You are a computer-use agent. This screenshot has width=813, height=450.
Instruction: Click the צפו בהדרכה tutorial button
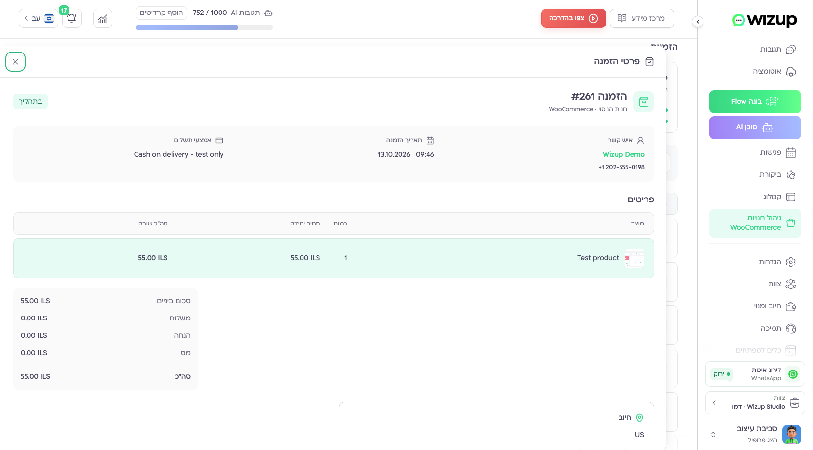tap(573, 18)
